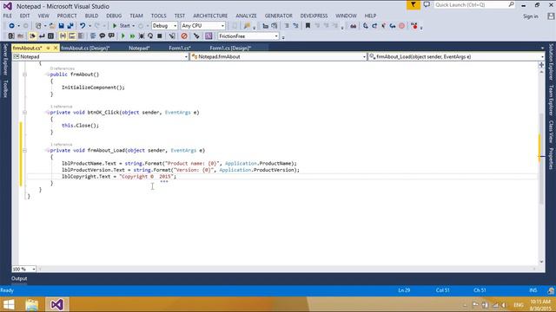The image size is (556, 312).
Task: Open the Windows Start button
Action: point(9,304)
